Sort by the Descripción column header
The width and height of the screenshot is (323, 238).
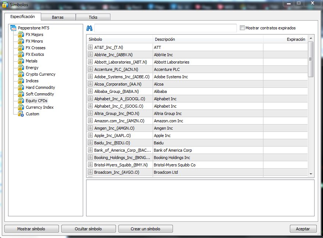pyautogui.click(x=208, y=39)
